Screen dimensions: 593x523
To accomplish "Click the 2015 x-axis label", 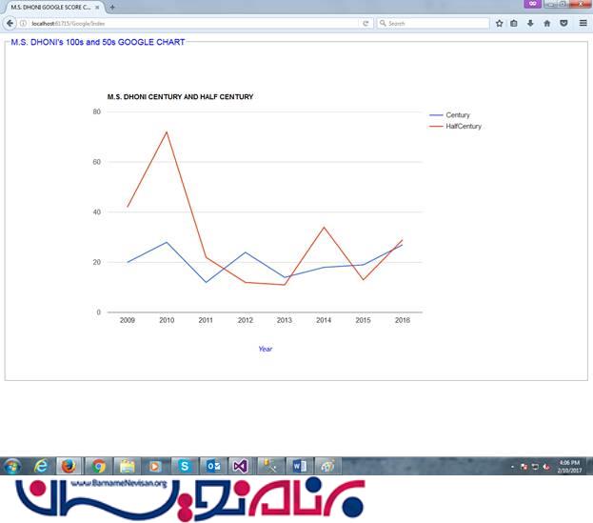I will click(x=363, y=320).
